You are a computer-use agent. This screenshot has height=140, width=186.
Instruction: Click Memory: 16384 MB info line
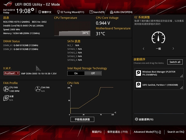[22, 33]
